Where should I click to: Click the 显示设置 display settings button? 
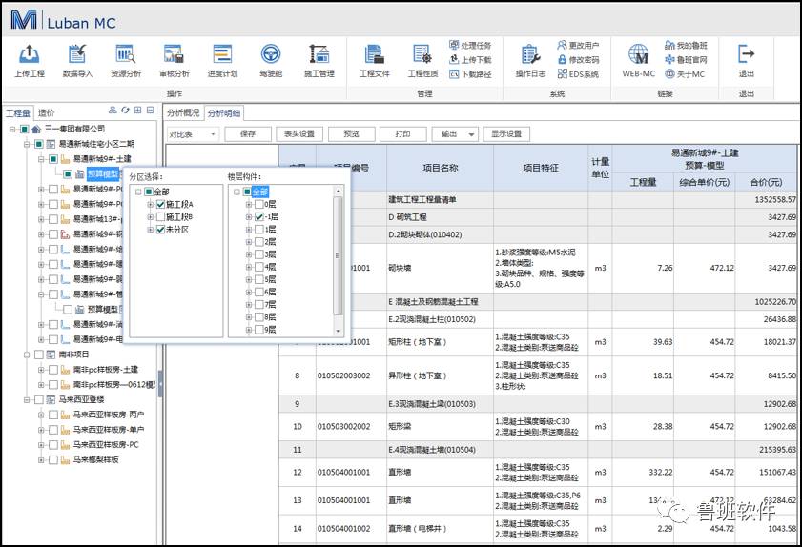pyautogui.click(x=506, y=134)
